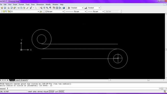
Task: Open the Properties palette icon
Action: (54, 8)
